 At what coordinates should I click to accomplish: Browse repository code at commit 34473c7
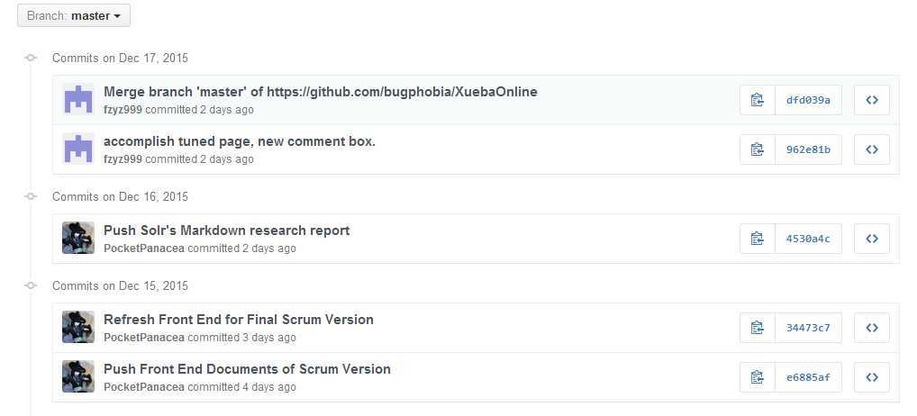[x=871, y=328]
